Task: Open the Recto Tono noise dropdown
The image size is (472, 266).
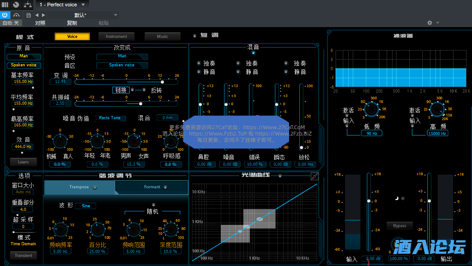Action: pos(110,118)
